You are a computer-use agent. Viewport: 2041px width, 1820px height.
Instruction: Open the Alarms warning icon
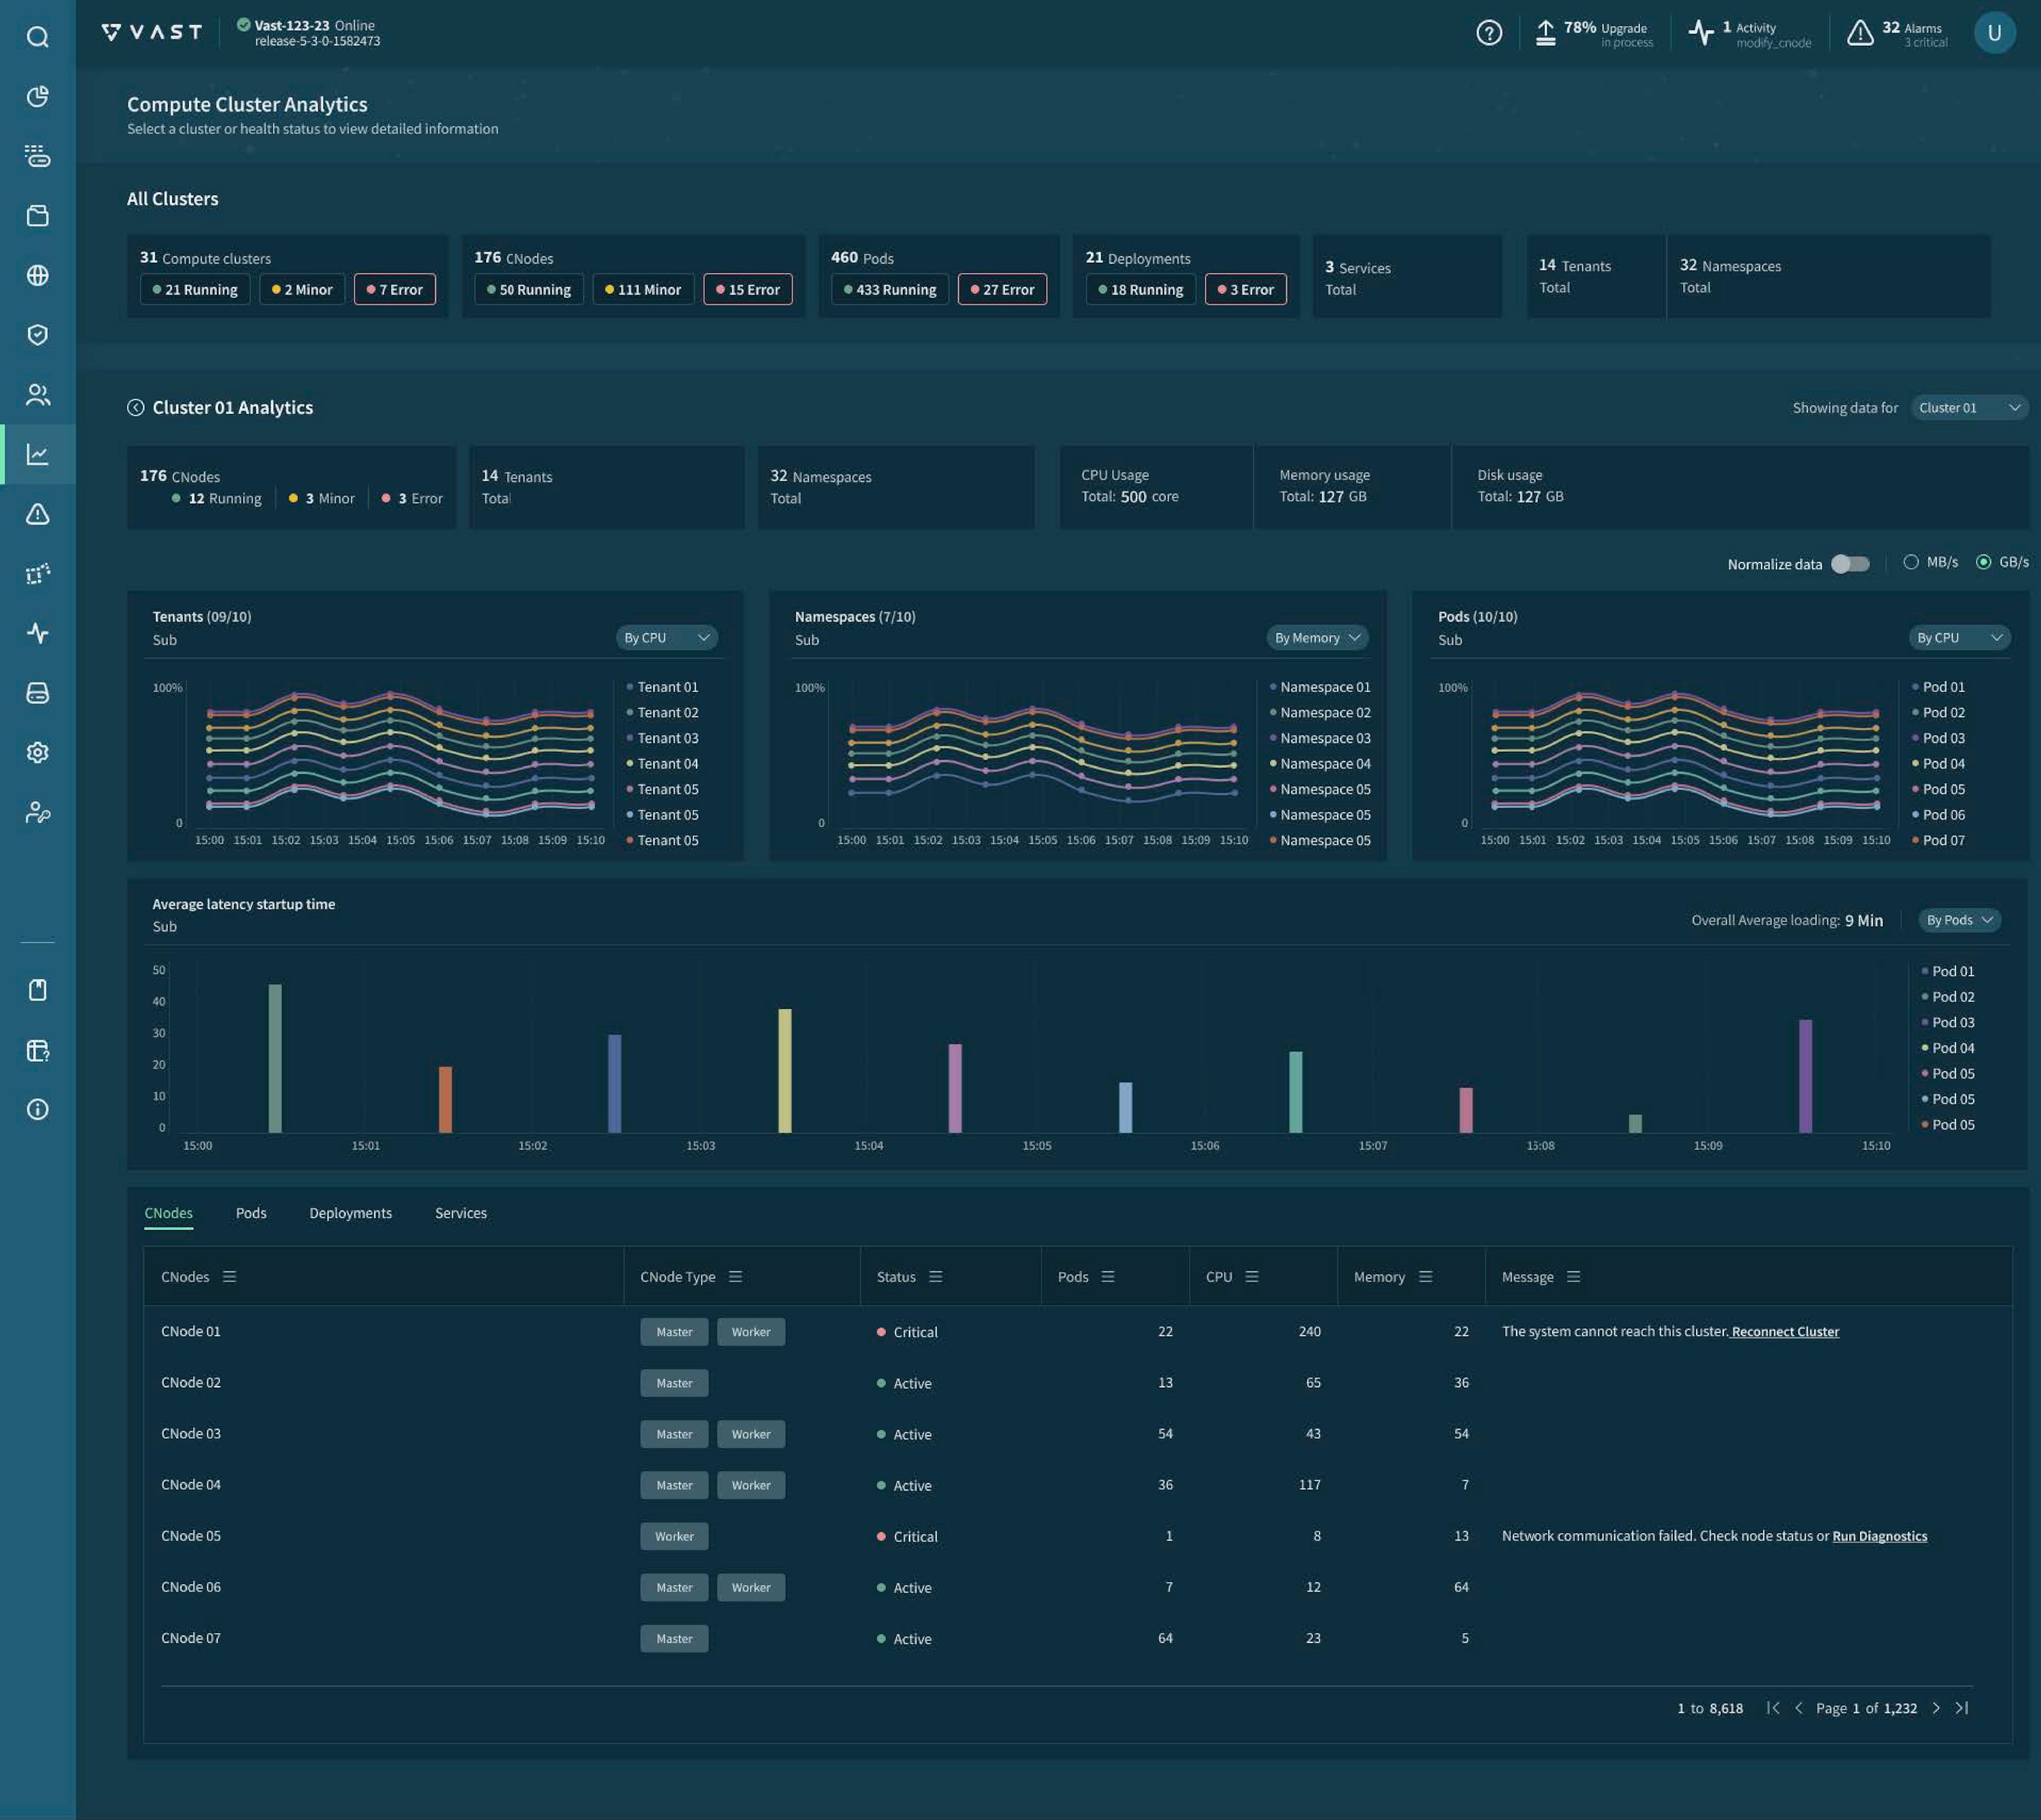pos(1860,33)
